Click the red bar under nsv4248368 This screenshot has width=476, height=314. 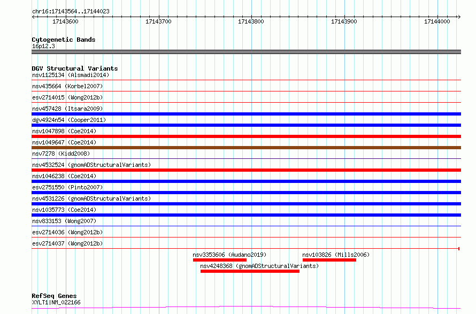pyautogui.click(x=250, y=271)
